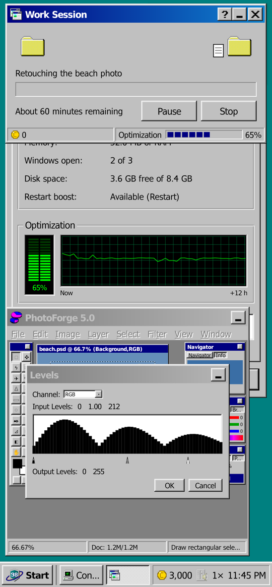Click the active Work Session taskbar button

click(127, 575)
